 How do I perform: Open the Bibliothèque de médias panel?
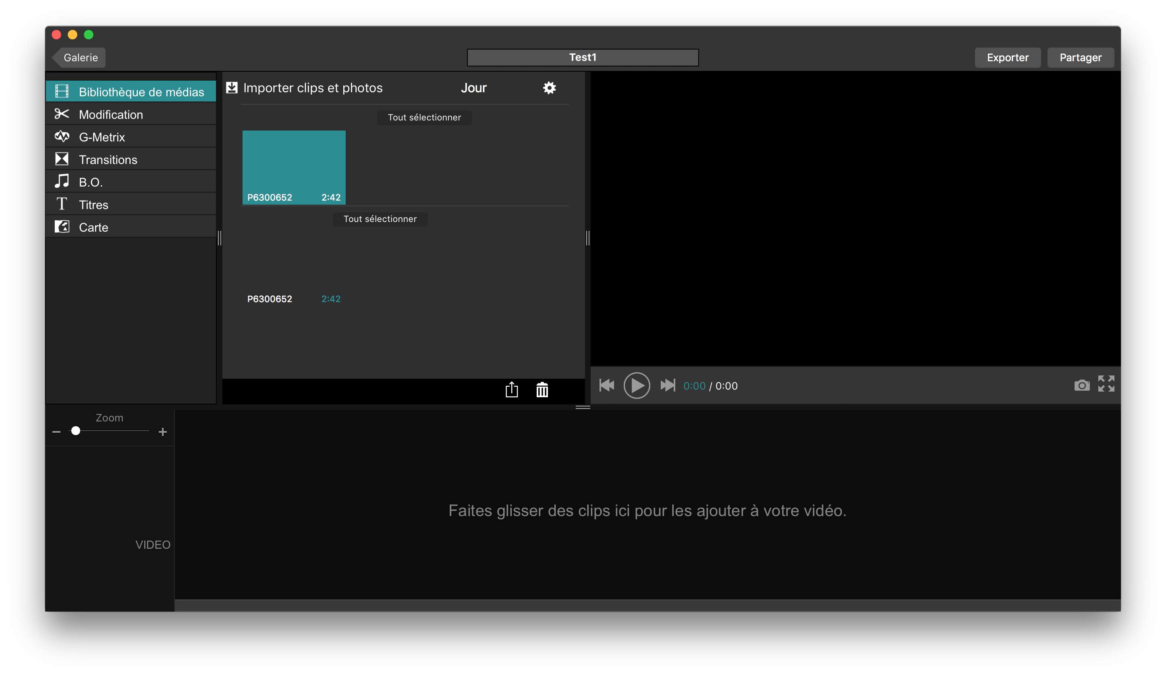pos(131,91)
